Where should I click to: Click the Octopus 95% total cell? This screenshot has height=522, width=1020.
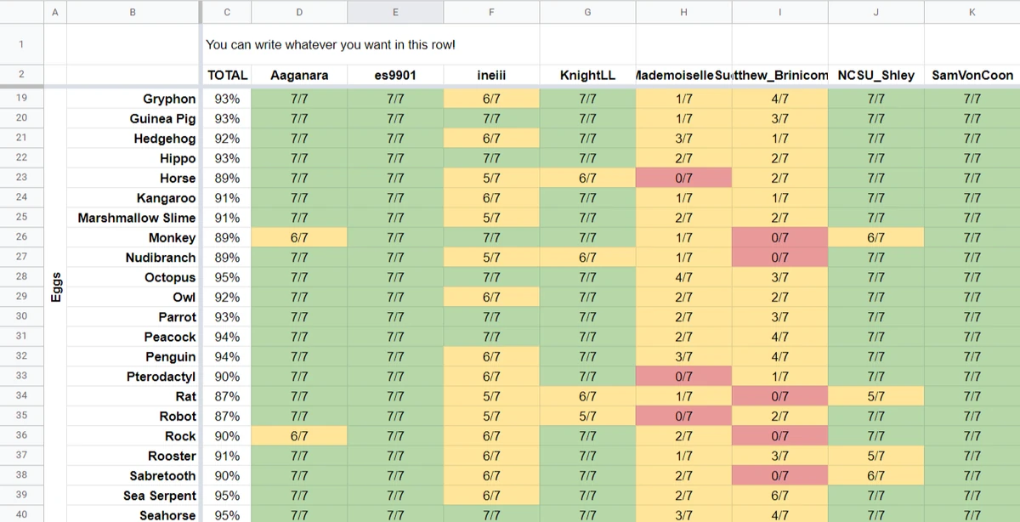(x=227, y=278)
